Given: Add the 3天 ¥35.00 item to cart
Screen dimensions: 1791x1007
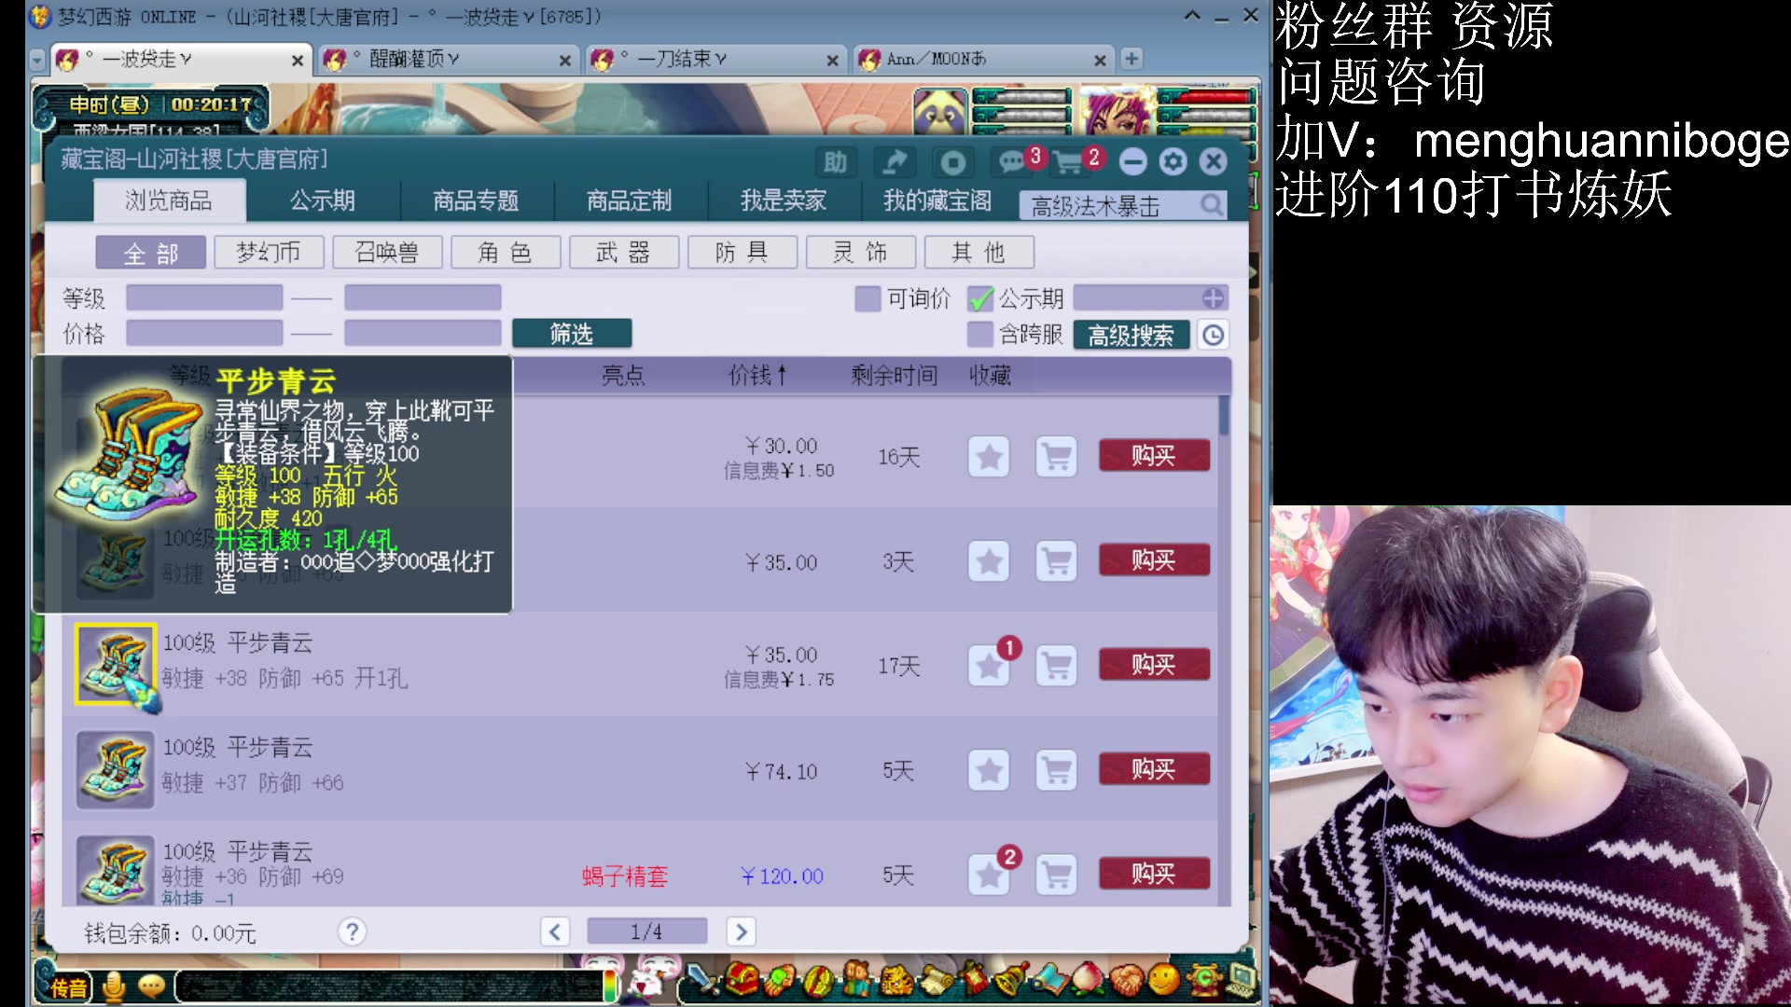Looking at the screenshot, I should pos(1057,561).
